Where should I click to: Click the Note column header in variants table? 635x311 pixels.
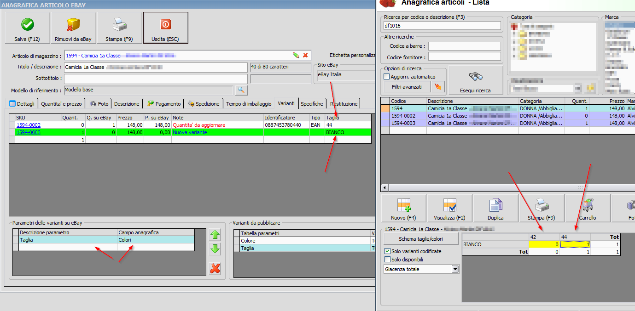click(217, 118)
